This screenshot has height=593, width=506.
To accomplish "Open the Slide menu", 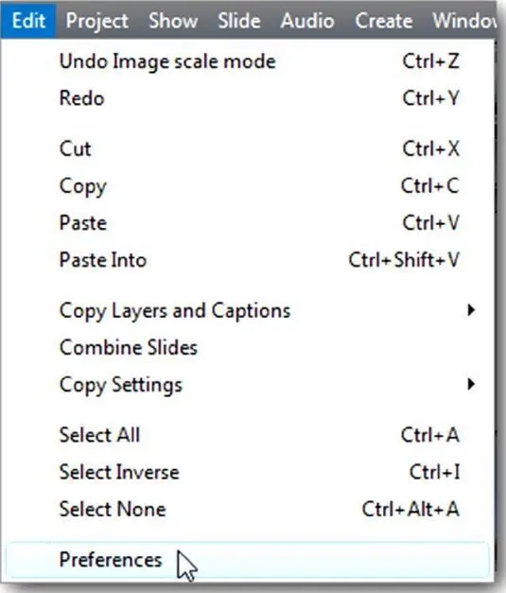I will pyautogui.click(x=239, y=21).
